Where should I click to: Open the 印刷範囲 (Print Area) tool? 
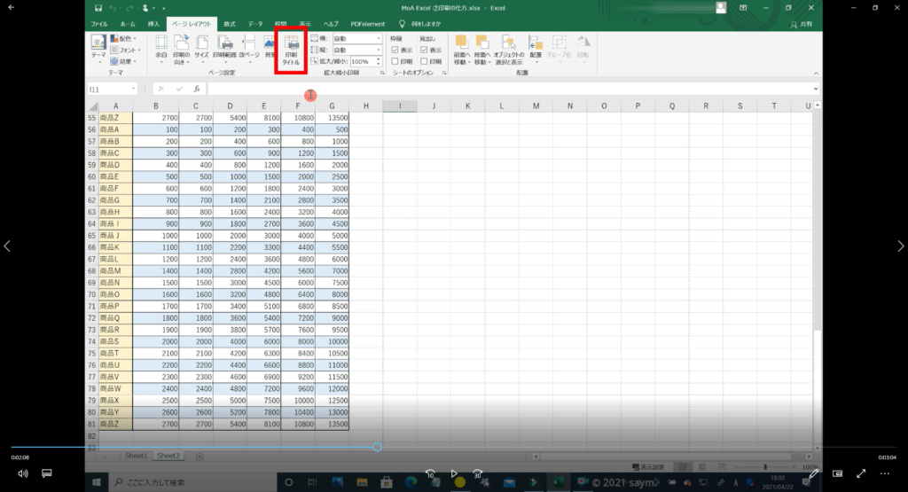click(x=225, y=49)
